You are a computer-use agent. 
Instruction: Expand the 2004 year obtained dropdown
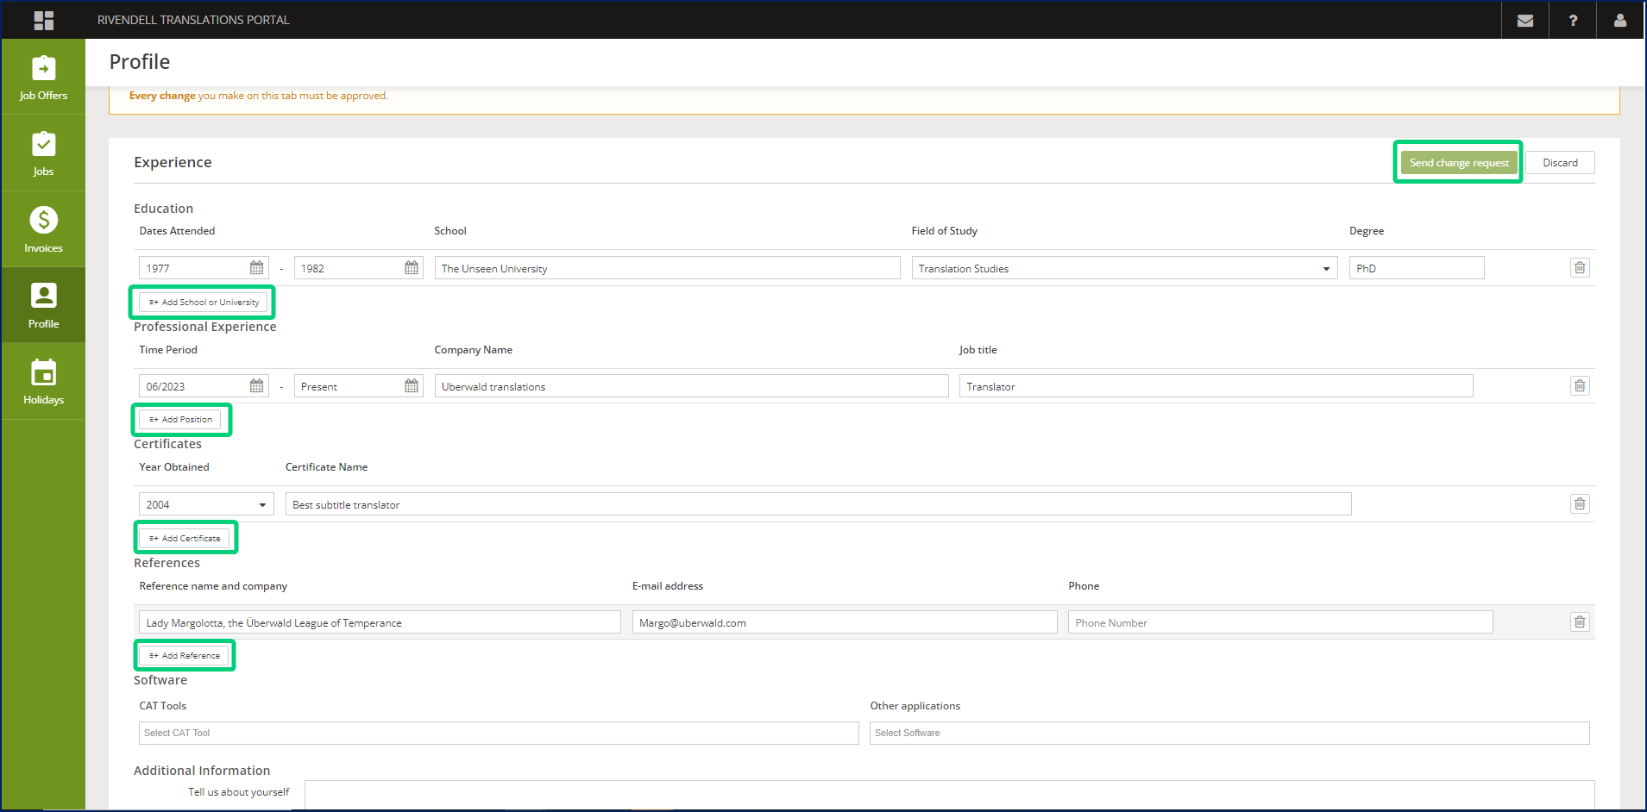206,504
